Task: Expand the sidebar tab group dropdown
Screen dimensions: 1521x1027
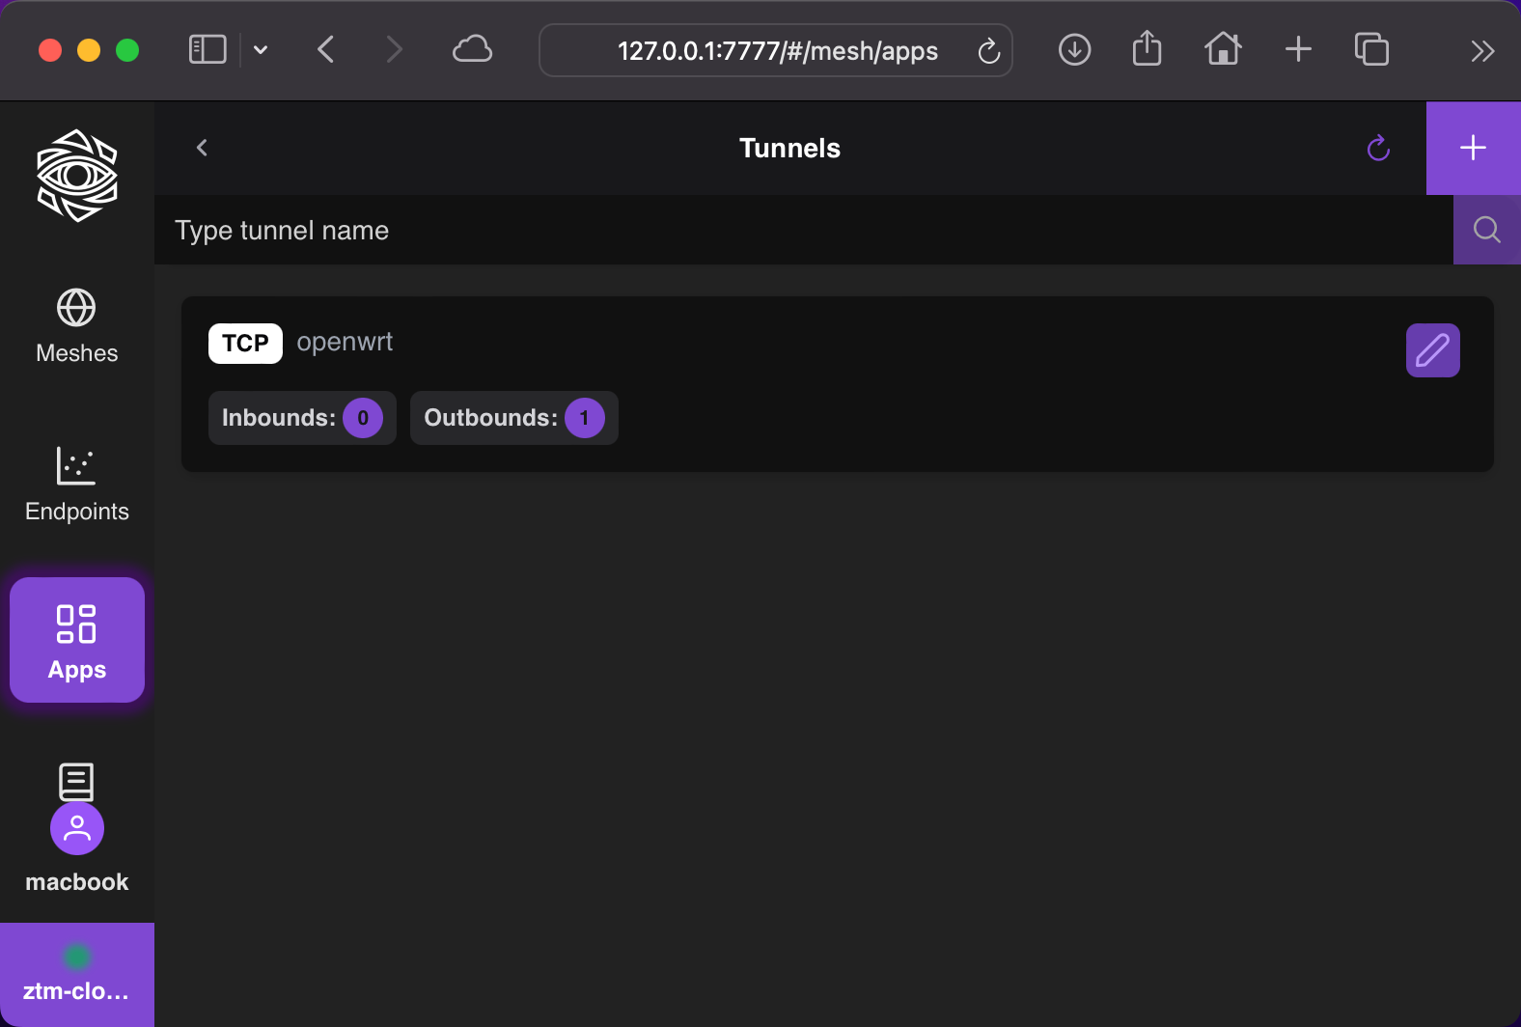Action: [261, 49]
